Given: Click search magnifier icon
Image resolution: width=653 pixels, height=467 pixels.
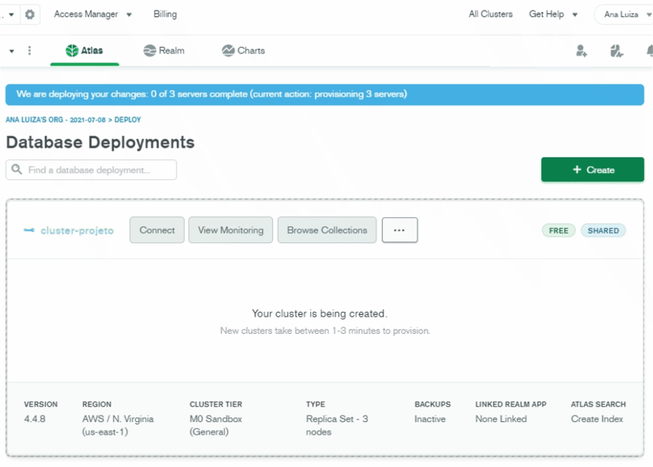Looking at the screenshot, I should pyautogui.click(x=17, y=169).
